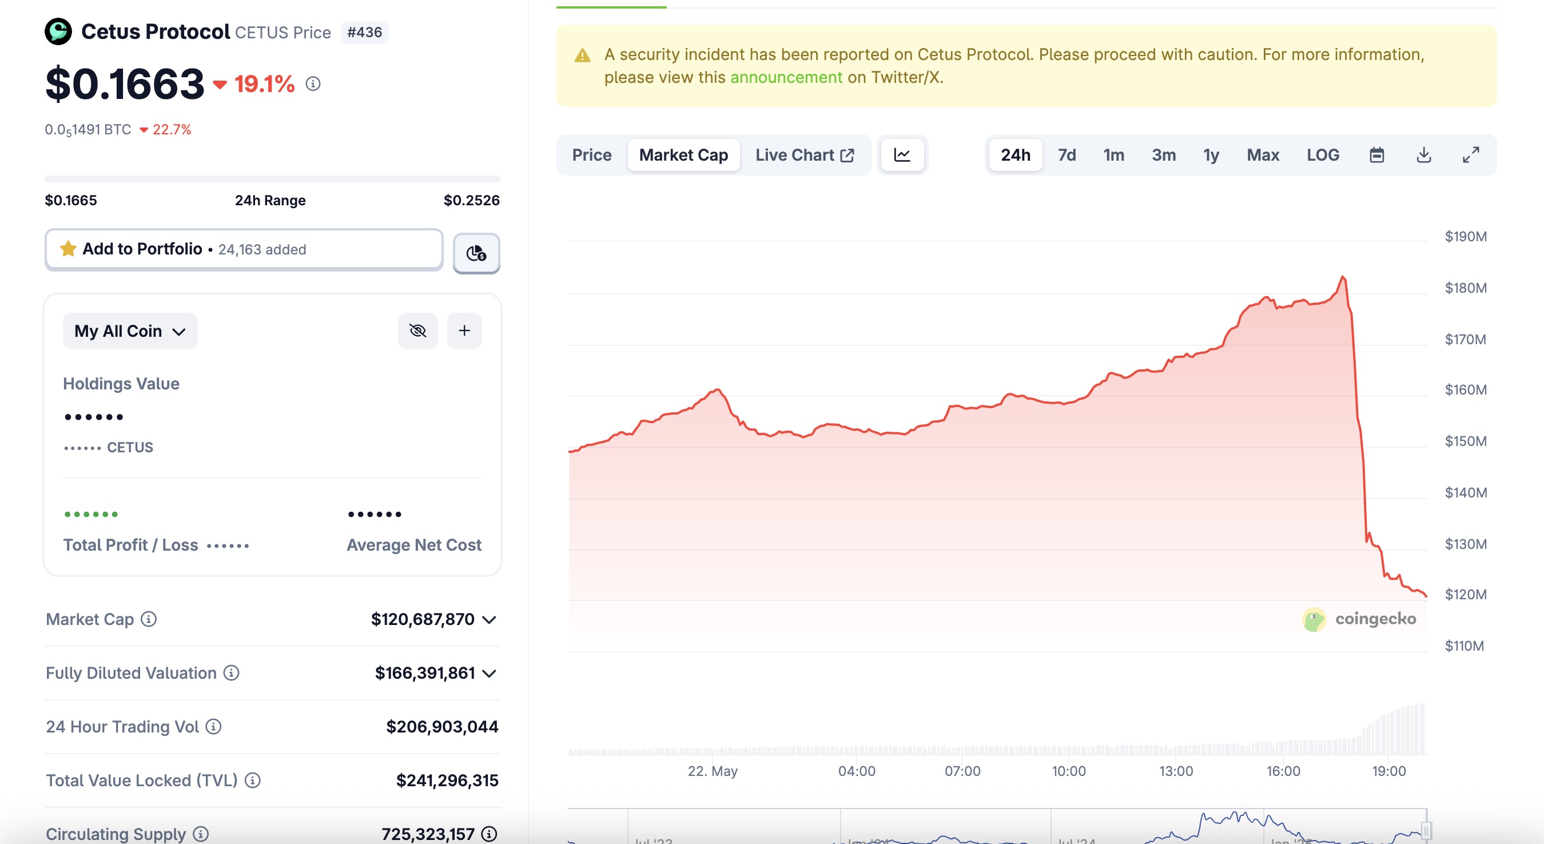Open the calendar date range picker
The width and height of the screenshot is (1544, 844).
[1377, 154]
